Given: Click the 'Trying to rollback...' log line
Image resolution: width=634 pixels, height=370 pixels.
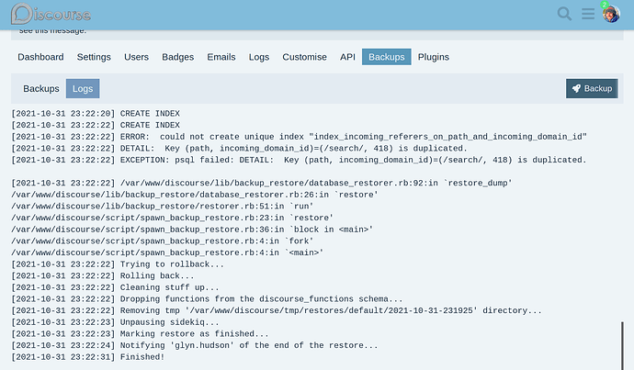Looking at the screenshot, I should click(118, 264).
